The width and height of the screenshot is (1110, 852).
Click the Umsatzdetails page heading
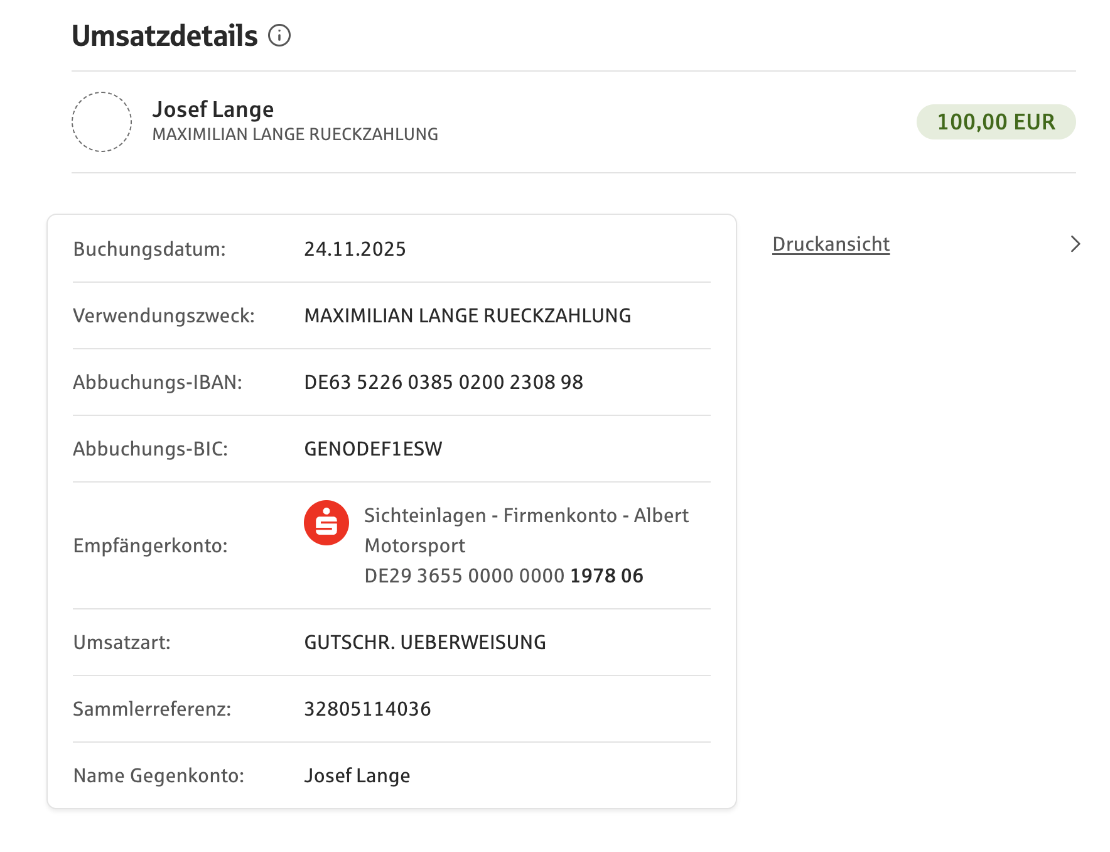pos(164,36)
